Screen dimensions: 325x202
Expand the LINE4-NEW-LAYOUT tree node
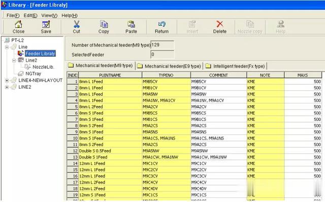pyautogui.click(x=7, y=81)
